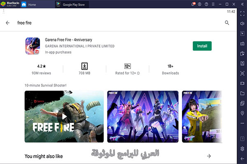
Task: Click the Play Store tab icon
Action: tap(58, 4)
